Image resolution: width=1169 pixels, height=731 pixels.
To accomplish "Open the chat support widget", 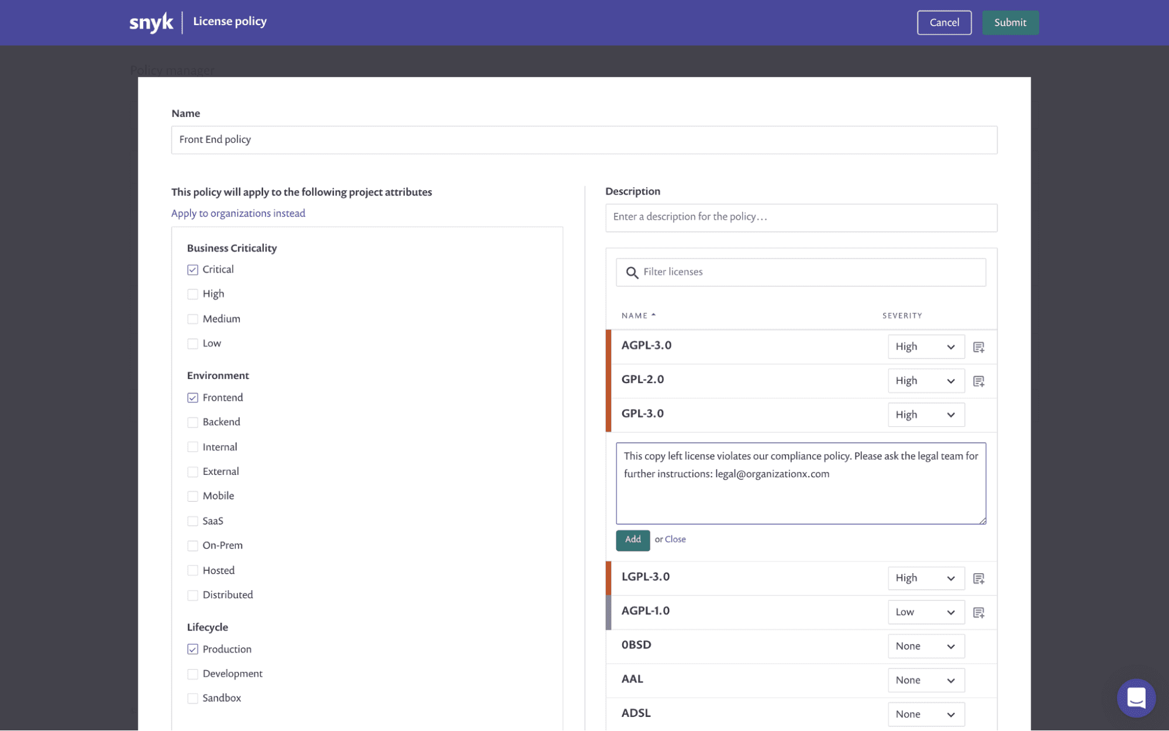I will pyautogui.click(x=1136, y=698).
